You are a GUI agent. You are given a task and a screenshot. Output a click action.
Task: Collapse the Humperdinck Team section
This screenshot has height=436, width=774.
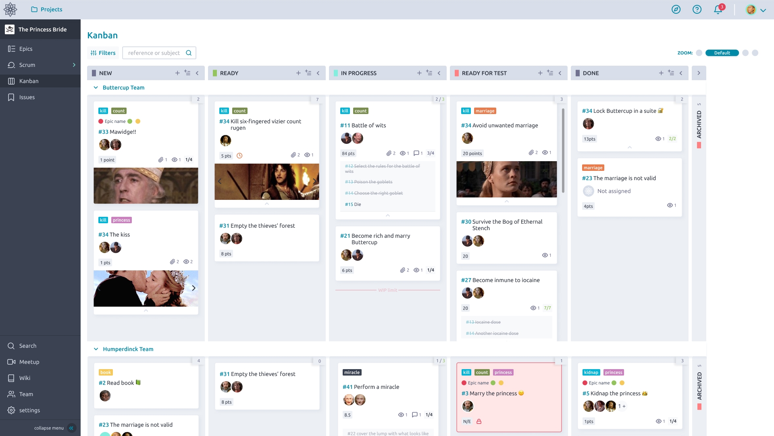coord(96,349)
